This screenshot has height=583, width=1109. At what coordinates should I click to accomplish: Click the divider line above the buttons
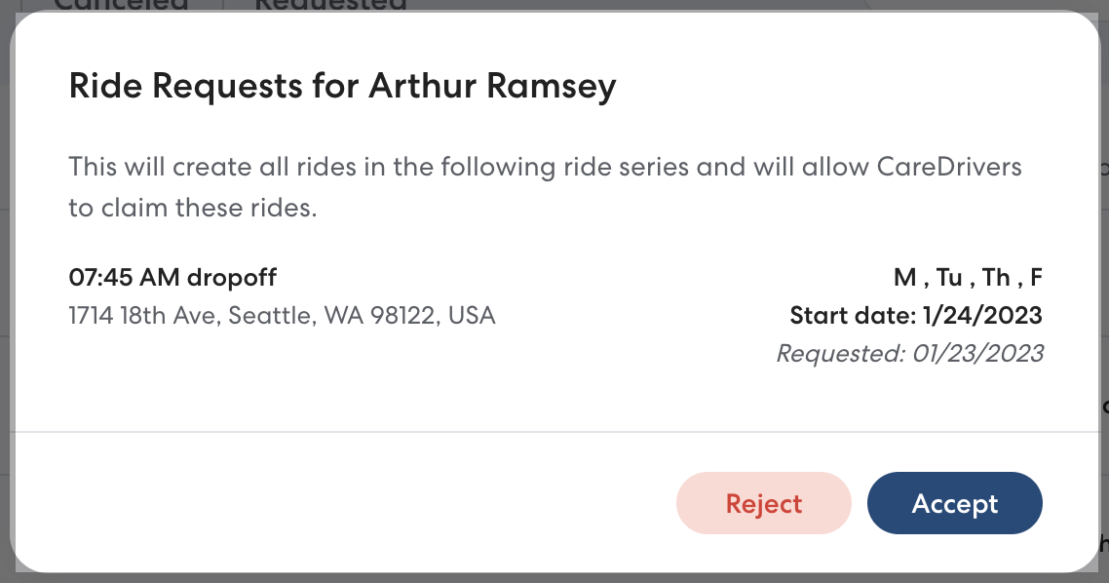pyautogui.click(x=554, y=431)
